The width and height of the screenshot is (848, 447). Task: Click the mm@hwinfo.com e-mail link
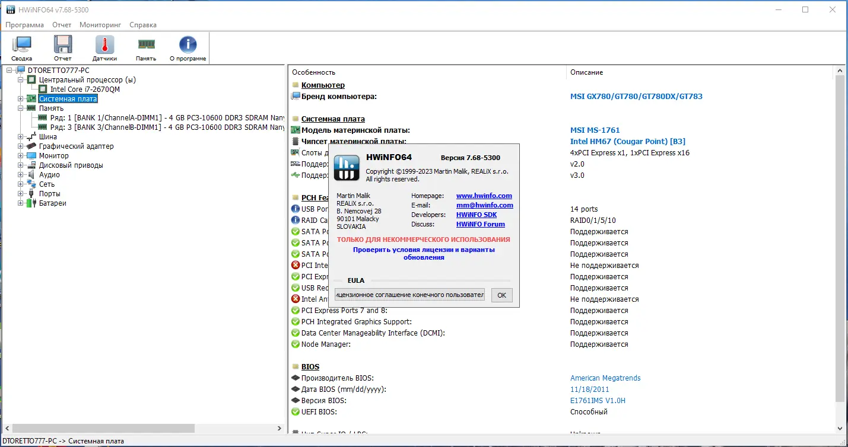(485, 205)
